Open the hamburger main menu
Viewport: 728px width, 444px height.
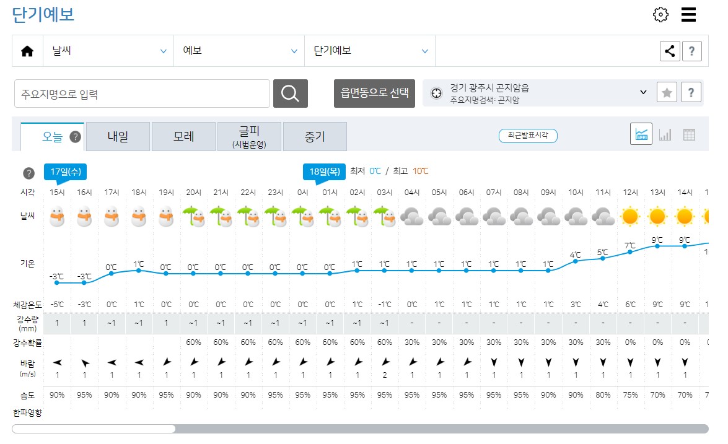688,14
